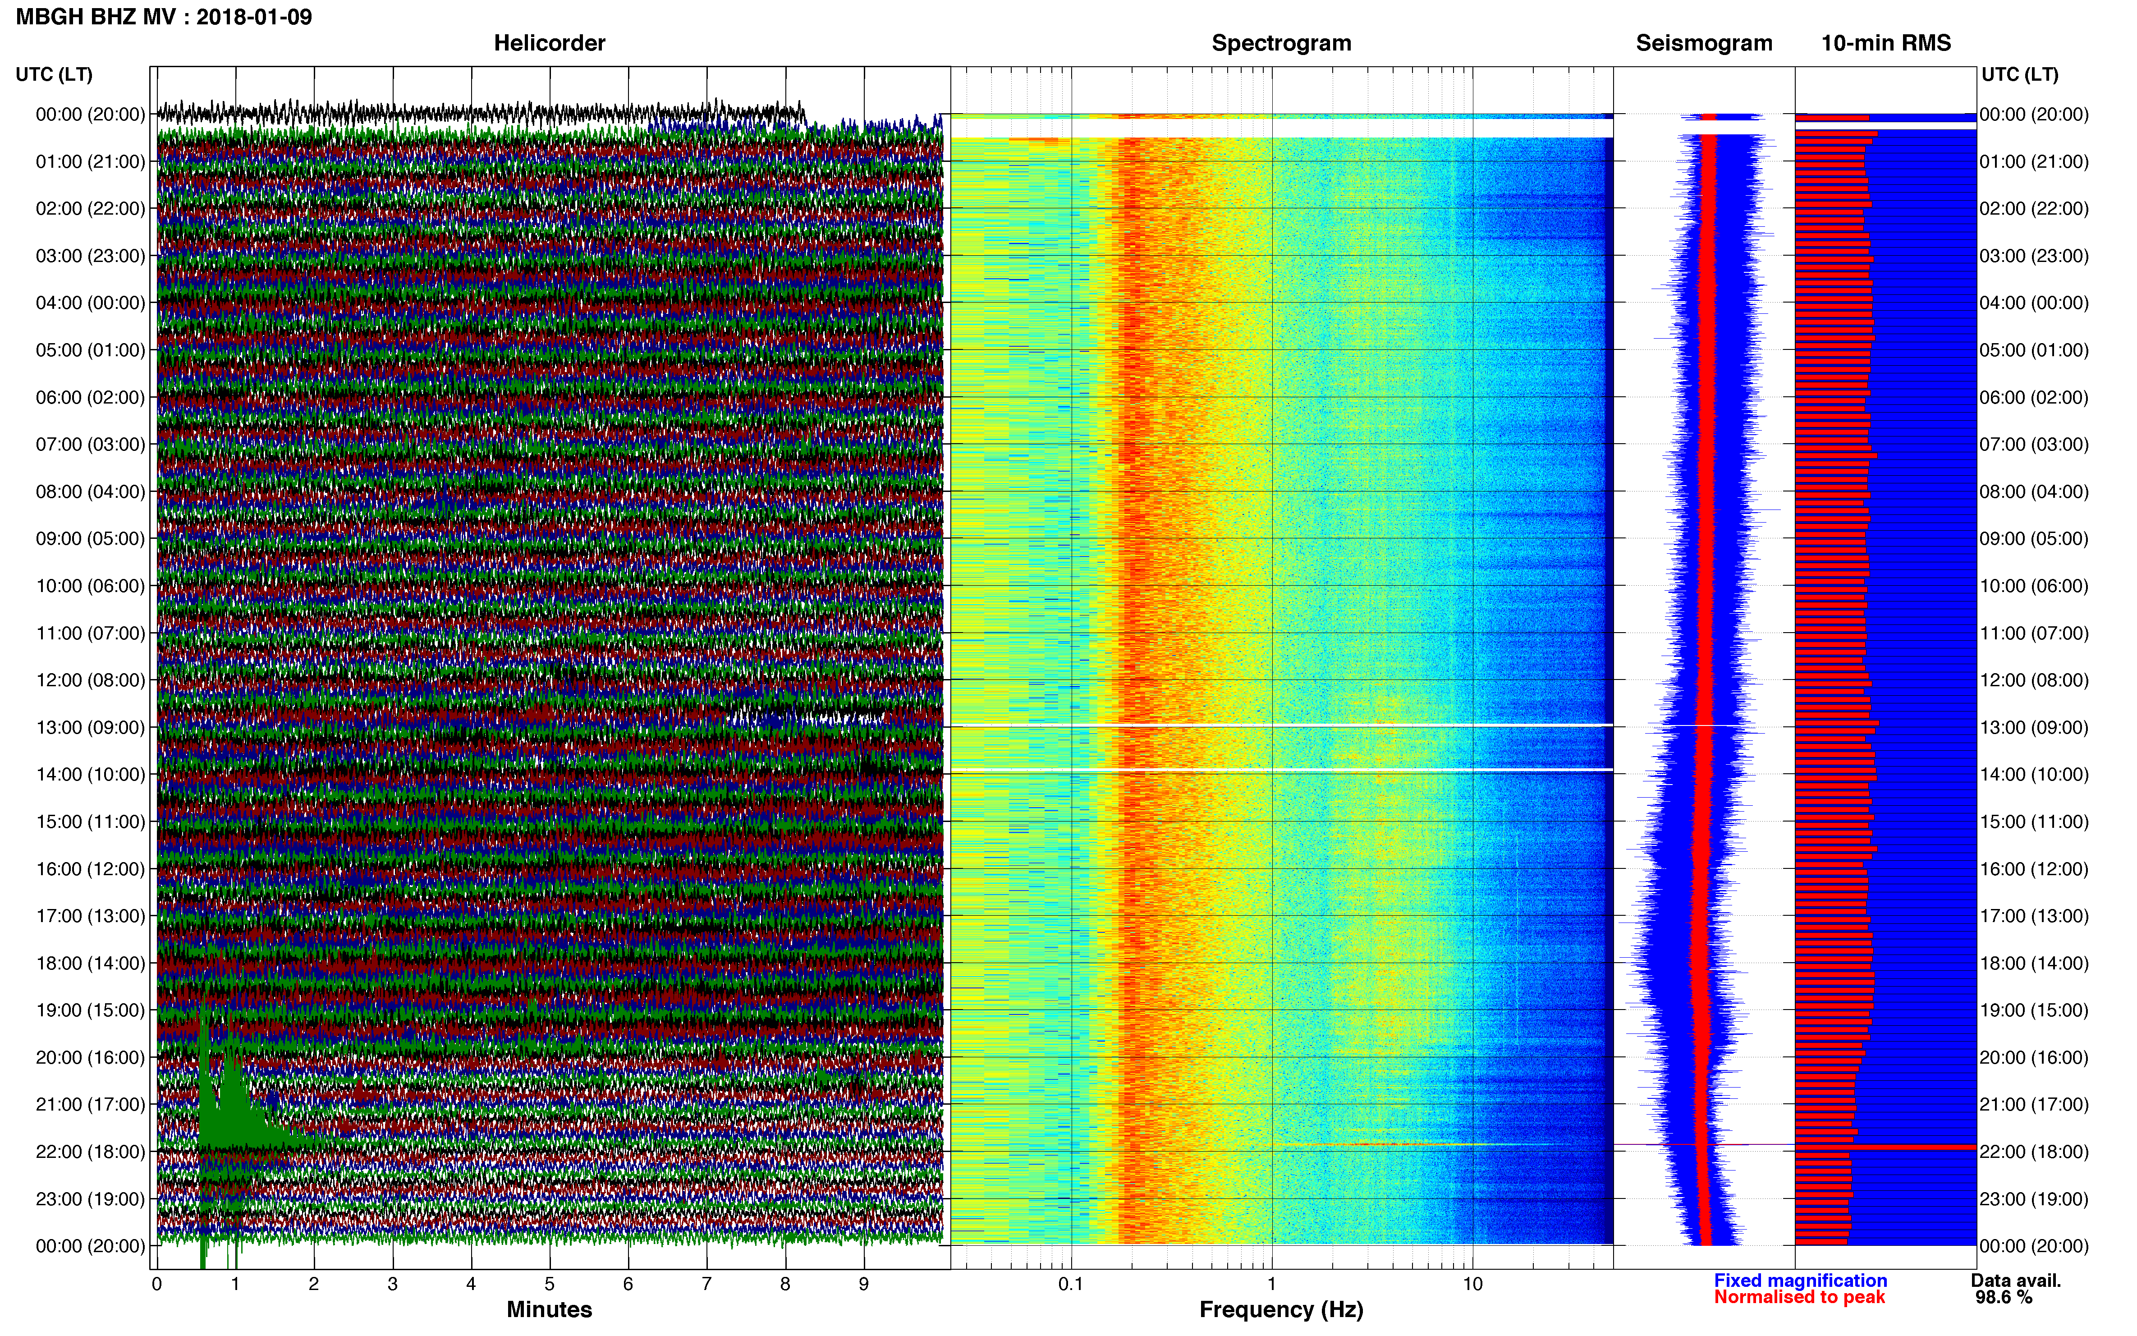Click the "98.6 %" data availability value
2137x1336 pixels.
click(2004, 1297)
